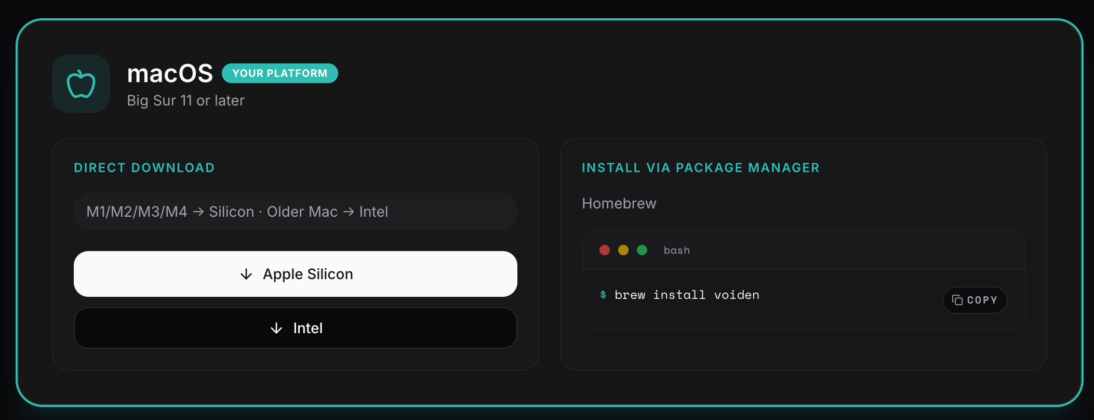The width and height of the screenshot is (1094, 420).
Task: Click the Homebrew label
Action: click(619, 203)
